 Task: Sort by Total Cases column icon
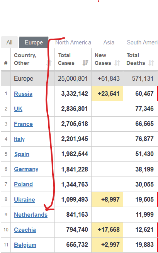coord(85,63)
